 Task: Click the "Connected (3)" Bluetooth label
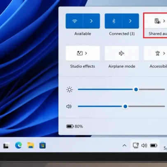(122, 34)
